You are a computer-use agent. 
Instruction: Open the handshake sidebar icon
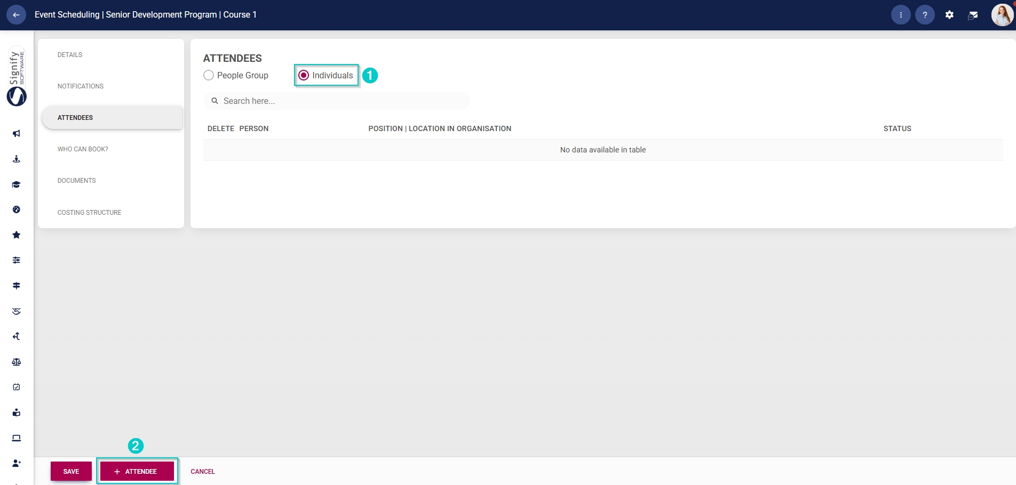click(x=17, y=311)
